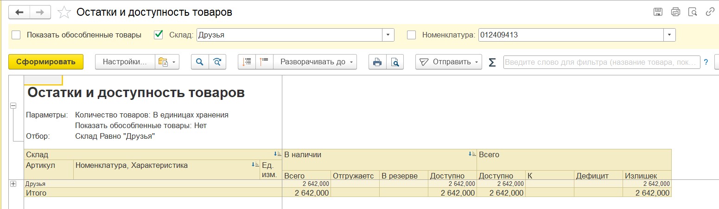Click the sum sigma icon

[492, 62]
